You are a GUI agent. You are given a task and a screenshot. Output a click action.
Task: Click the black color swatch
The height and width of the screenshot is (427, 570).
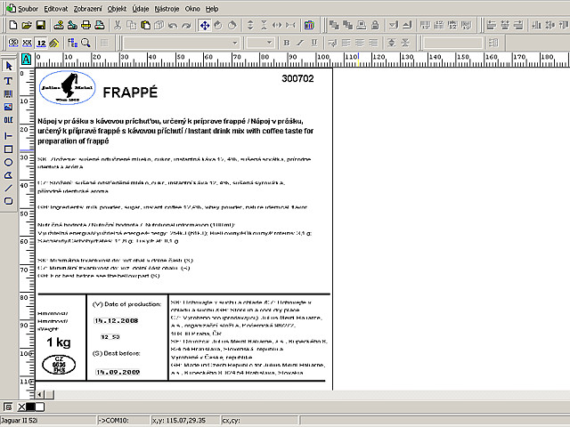tap(31, 407)
